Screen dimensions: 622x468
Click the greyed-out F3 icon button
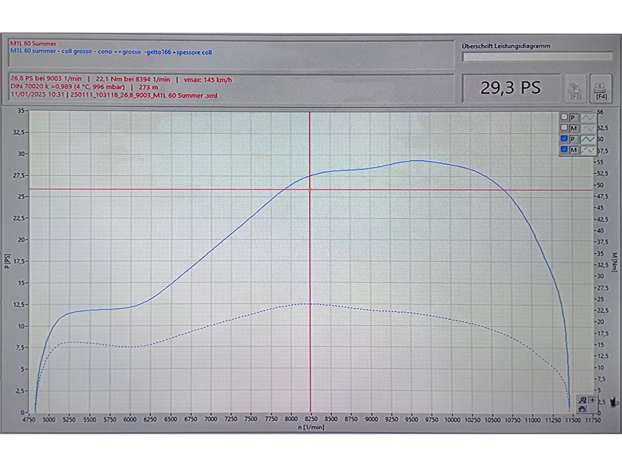click(575, 88)
